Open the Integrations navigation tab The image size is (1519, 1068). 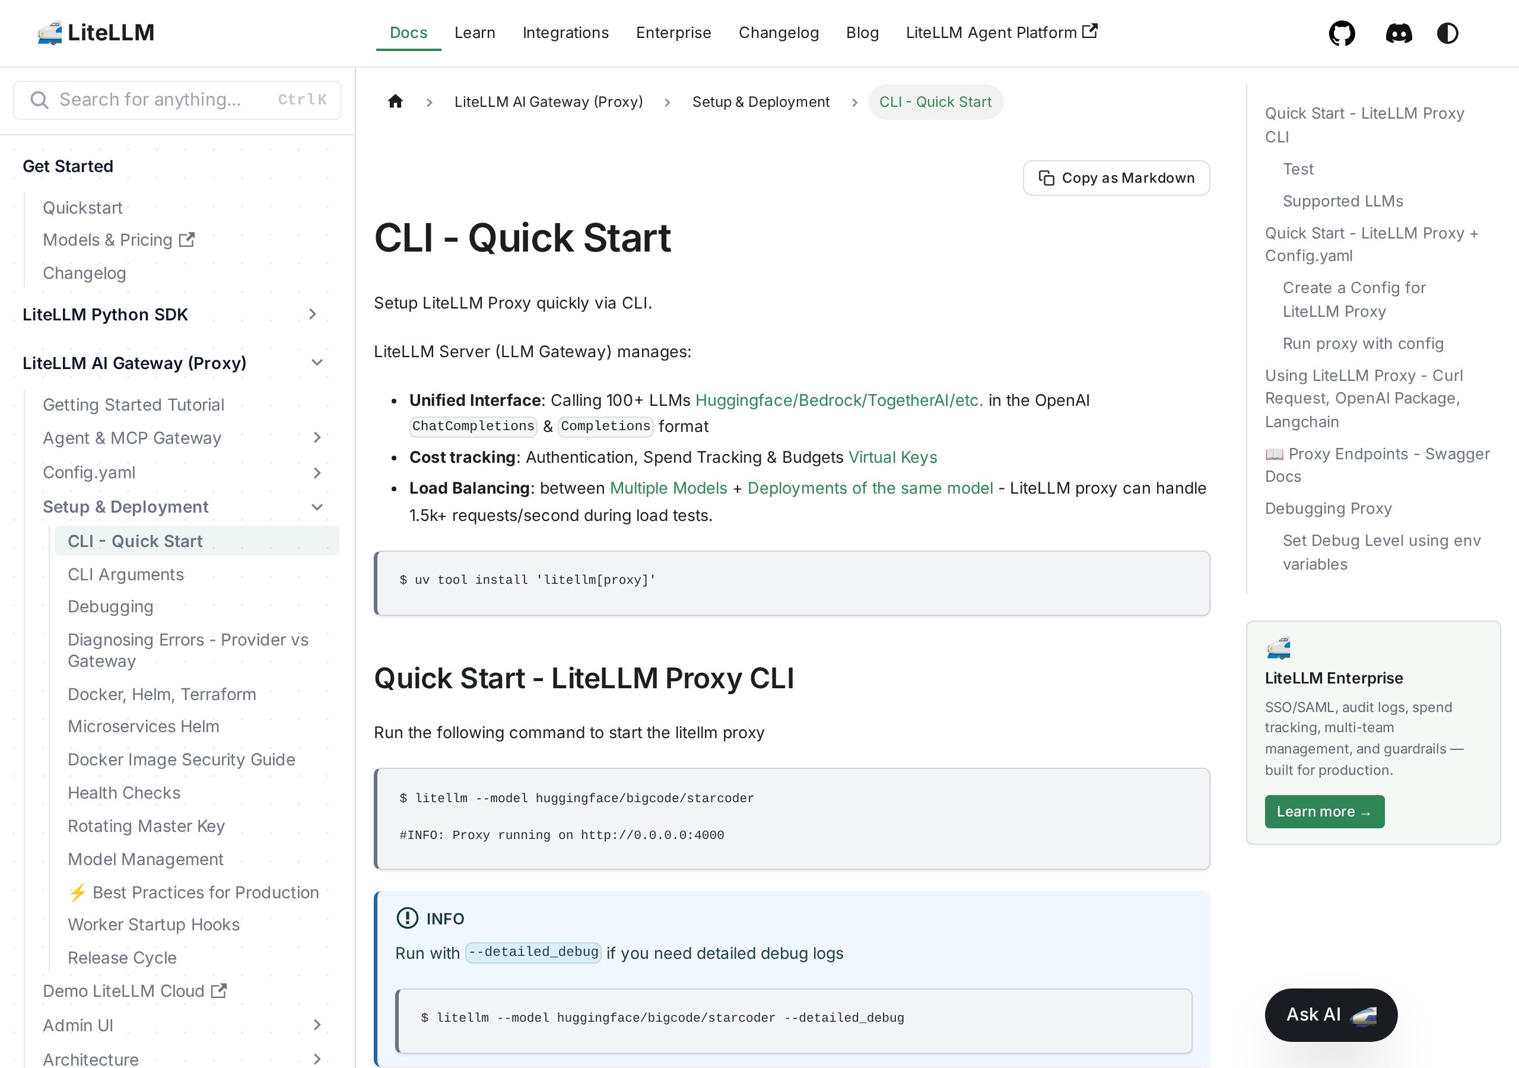coord(565,33)
